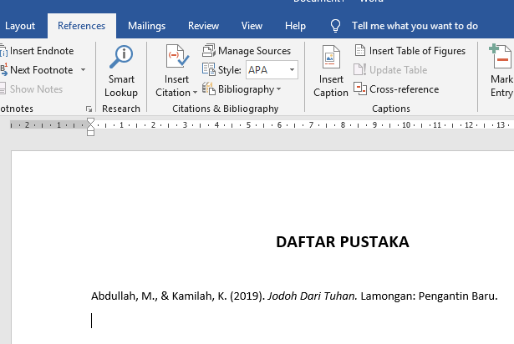Click the italic title Jodoh Dari Tuhan
The image size is (514, 344).
click(313, 296)
